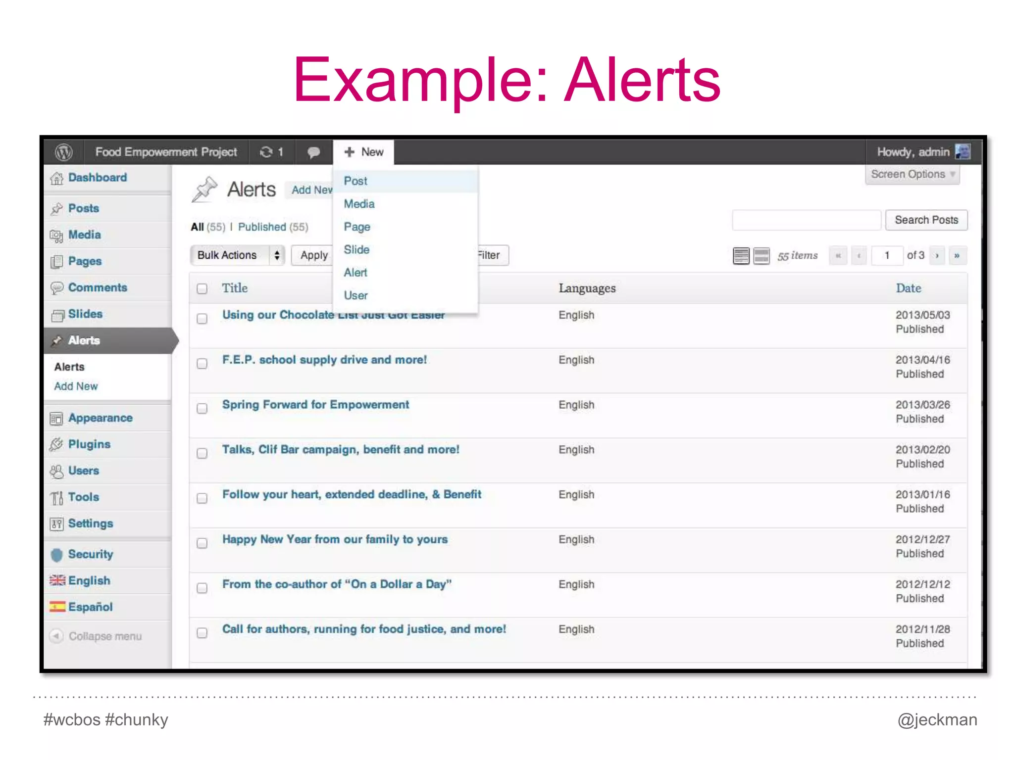Choose Post from the New menu

pos(406,181)
